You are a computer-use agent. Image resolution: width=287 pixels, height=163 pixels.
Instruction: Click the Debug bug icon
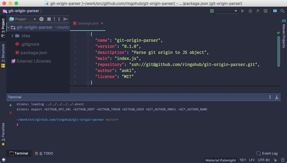pyautogui.click(x=250, y=11)
